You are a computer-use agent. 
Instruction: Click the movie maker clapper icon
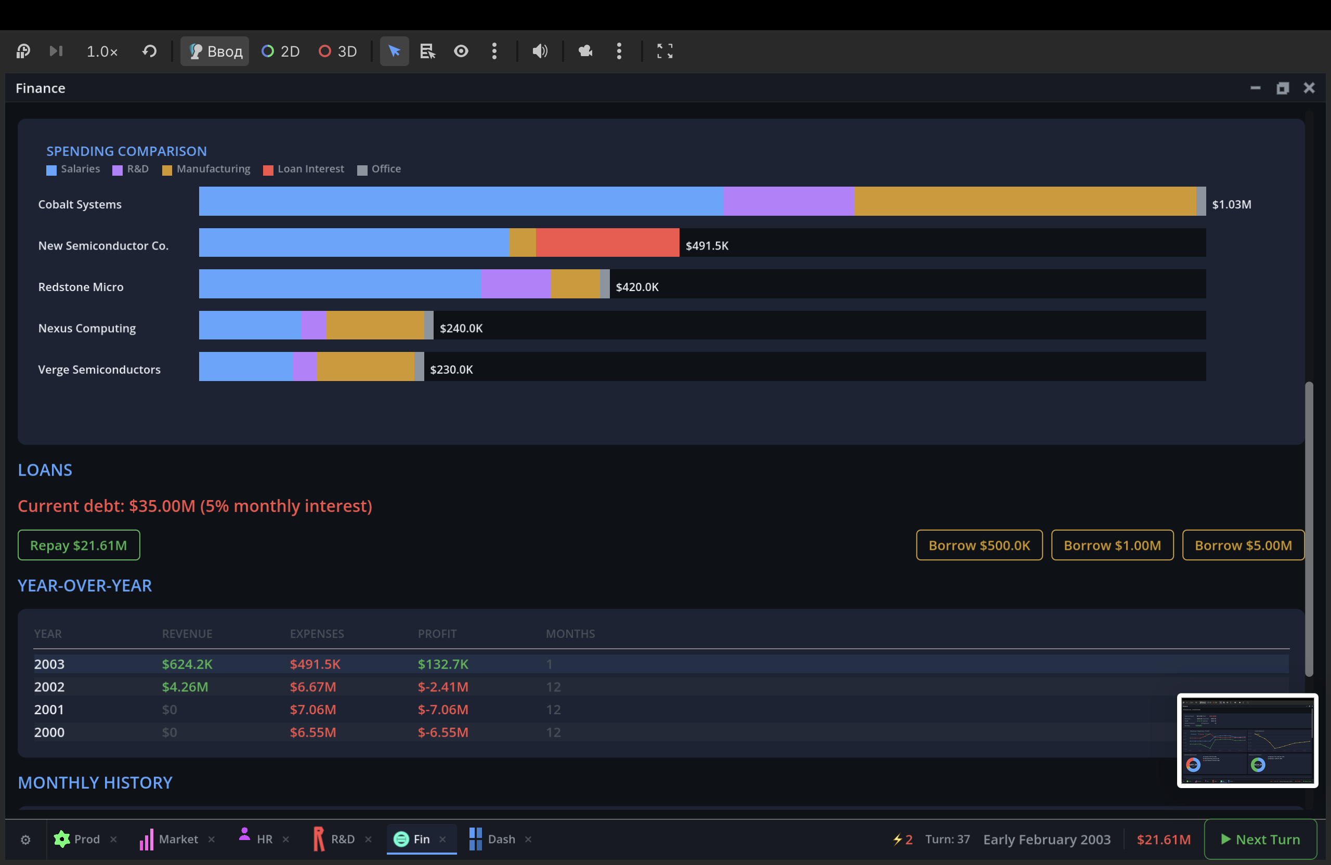click(585, 51)
